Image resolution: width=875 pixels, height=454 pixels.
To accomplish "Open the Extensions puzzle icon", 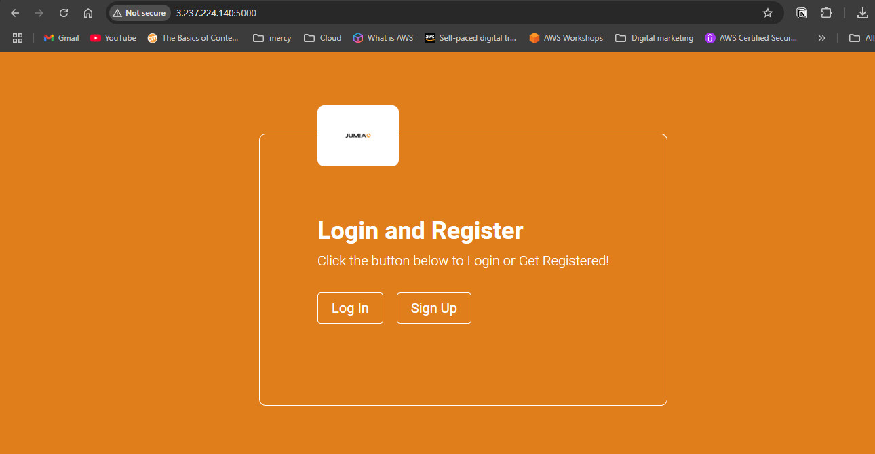I will pos(826,13).
